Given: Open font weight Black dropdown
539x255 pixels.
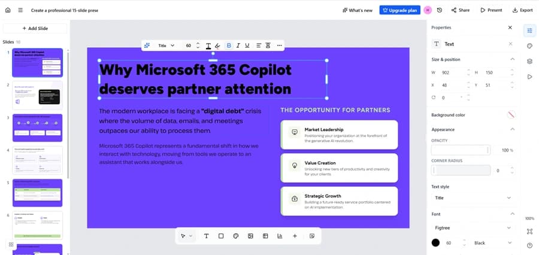Looking at the screenshot, I should tap(493, 243).
